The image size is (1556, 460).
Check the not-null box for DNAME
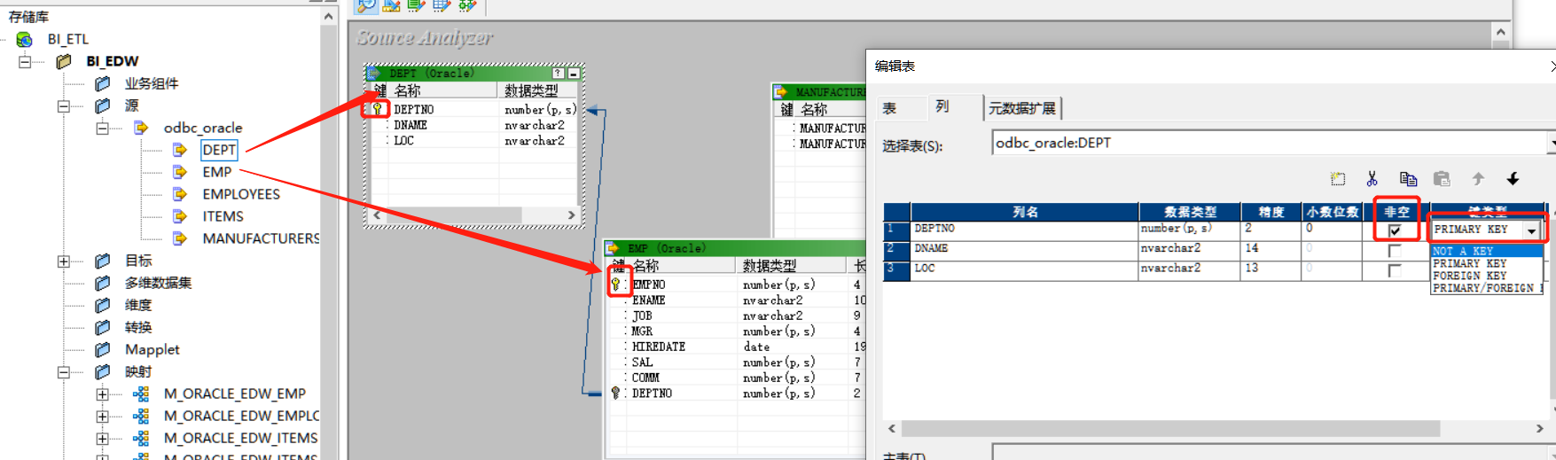1395,251
